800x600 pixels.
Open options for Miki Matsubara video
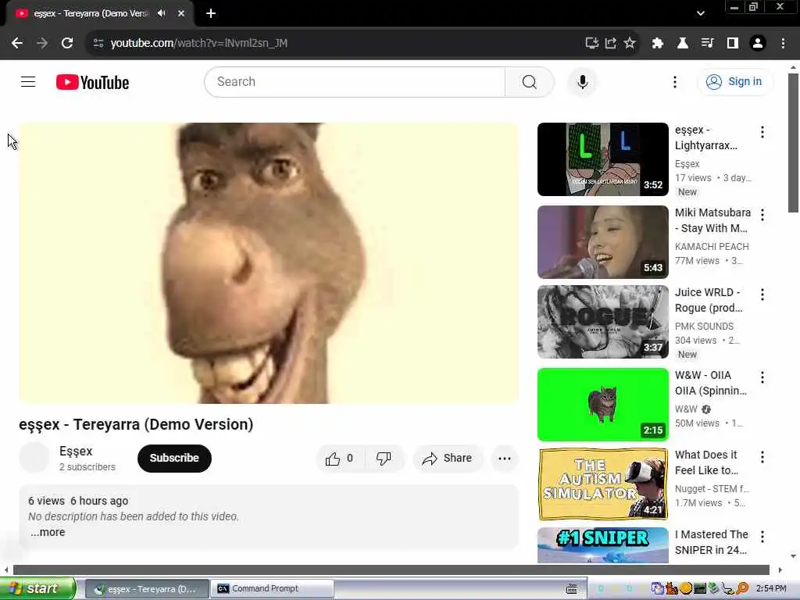pyautogui.click(x=762, y=215)
